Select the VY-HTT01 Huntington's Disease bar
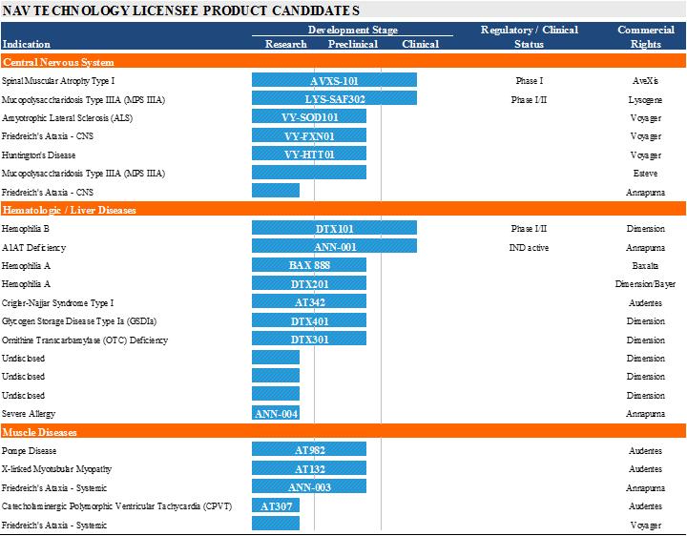Screen dimensions: 687x536 click(309, 155)
